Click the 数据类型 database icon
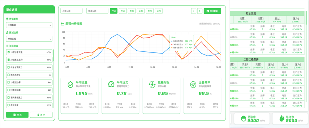 click(7, 19)
